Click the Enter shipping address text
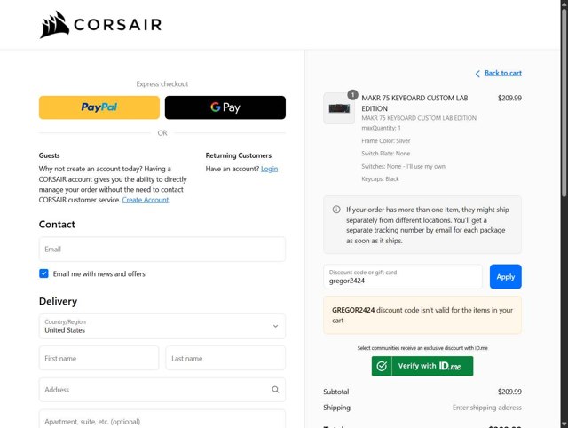The image size is (568, 428). [x=487, y=408]
